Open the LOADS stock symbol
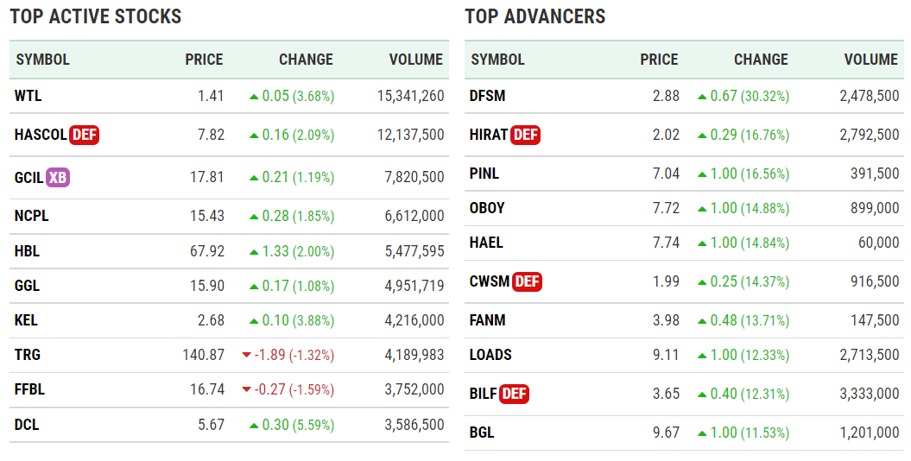The width and height of the screenshot is (911, 461). click(490, 355)
